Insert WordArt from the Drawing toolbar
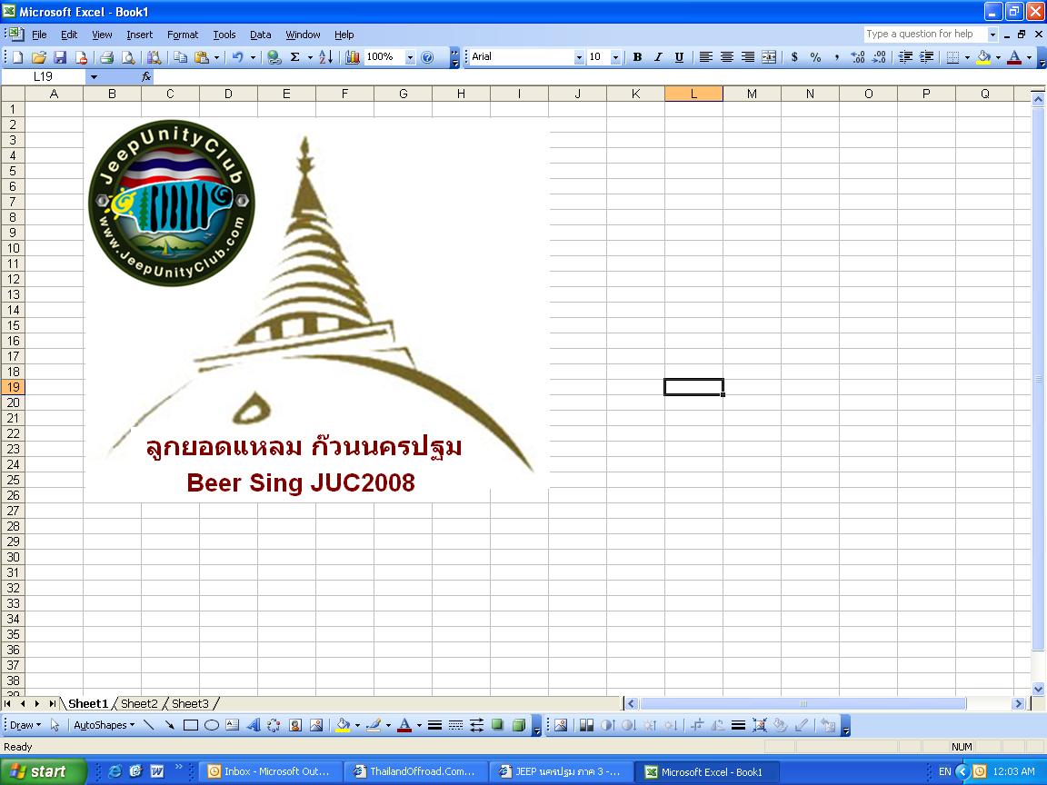 point(253,725)
